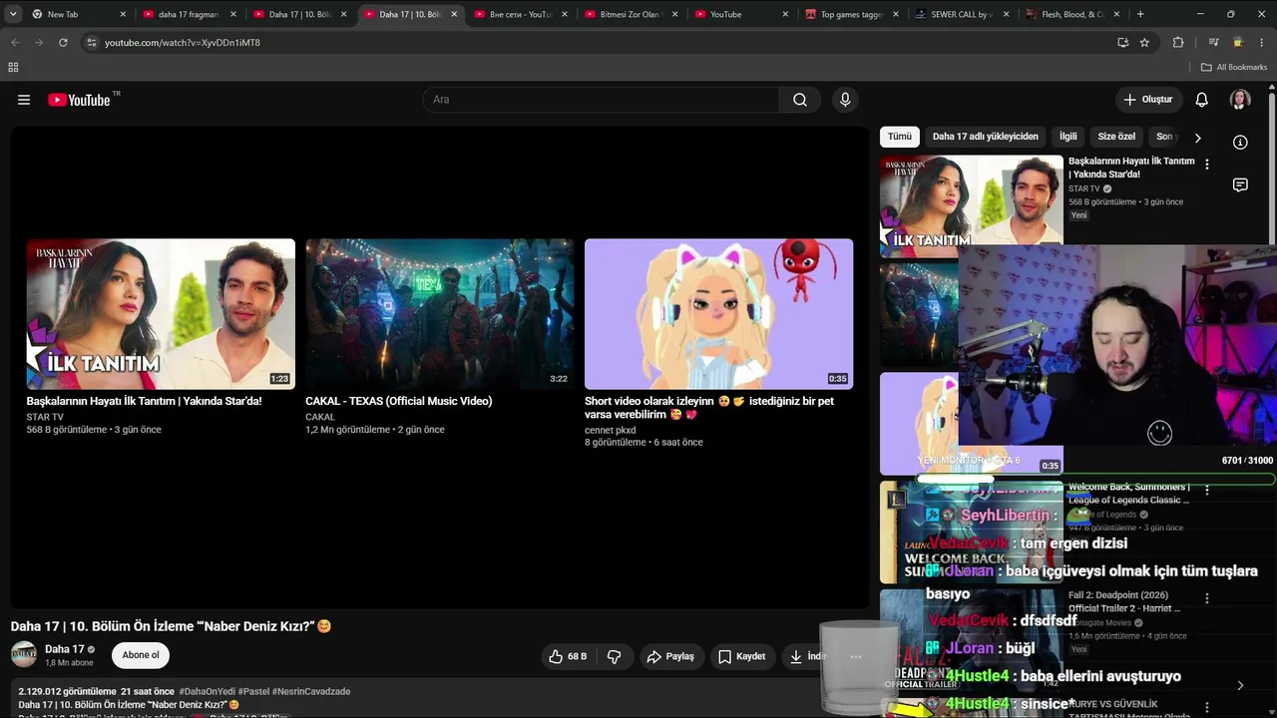View site information for youtube.com

click(x=91, y=43)
